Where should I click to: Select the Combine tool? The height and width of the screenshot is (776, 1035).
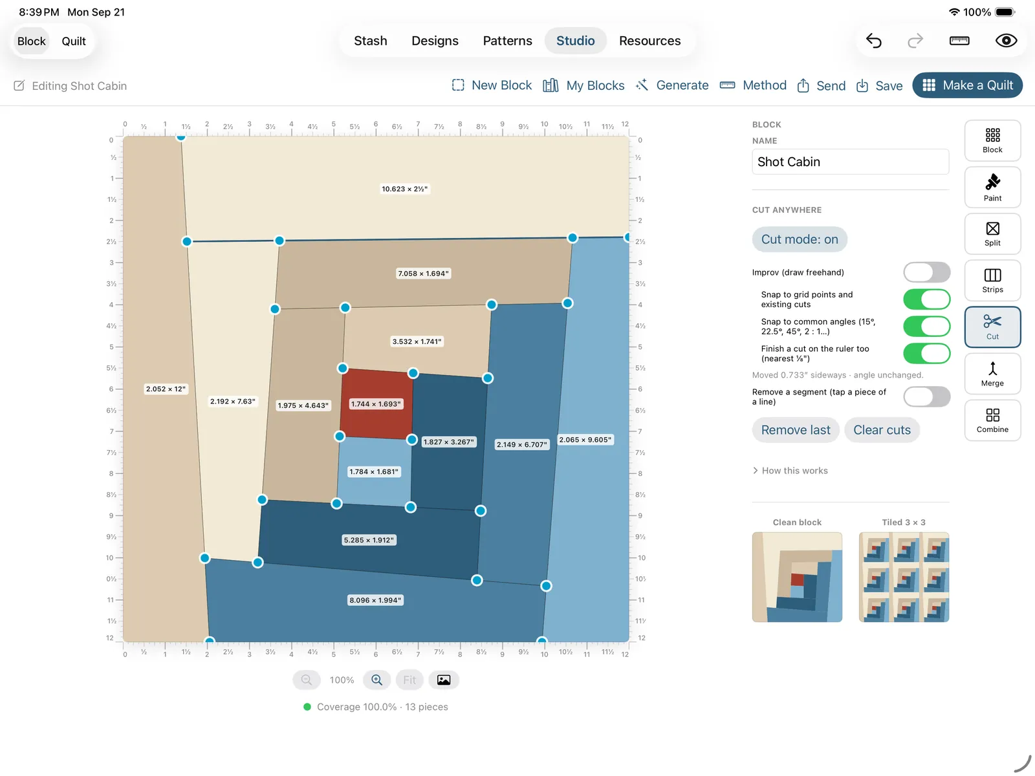pos(992,420)
